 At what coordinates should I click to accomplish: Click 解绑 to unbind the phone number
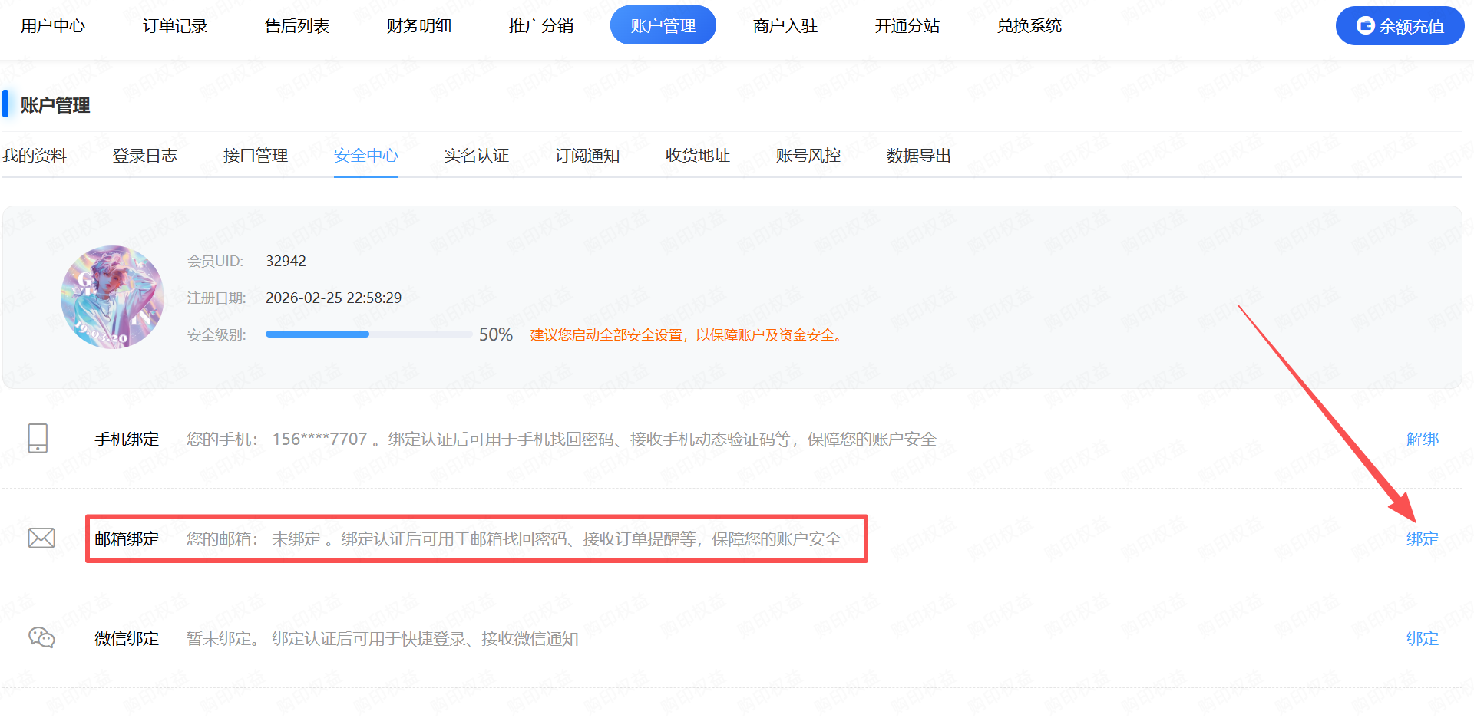(x=1421, y=439)
